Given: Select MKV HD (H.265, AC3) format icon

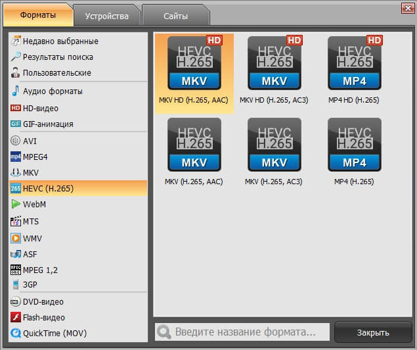Looking at the screenshot, I should click(x=274, y=63).
